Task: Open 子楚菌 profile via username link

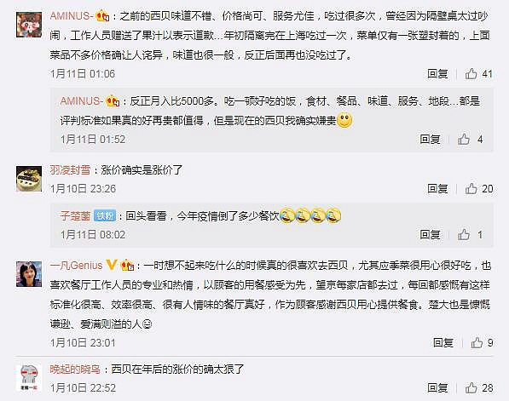Action: [75, 216]
